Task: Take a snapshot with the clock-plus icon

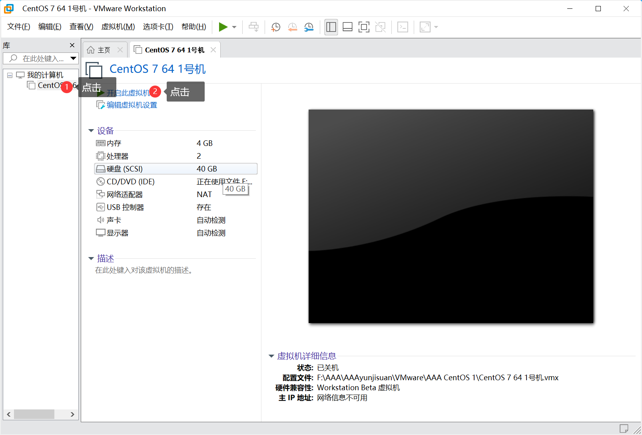Action: click(x=276, y=27)
